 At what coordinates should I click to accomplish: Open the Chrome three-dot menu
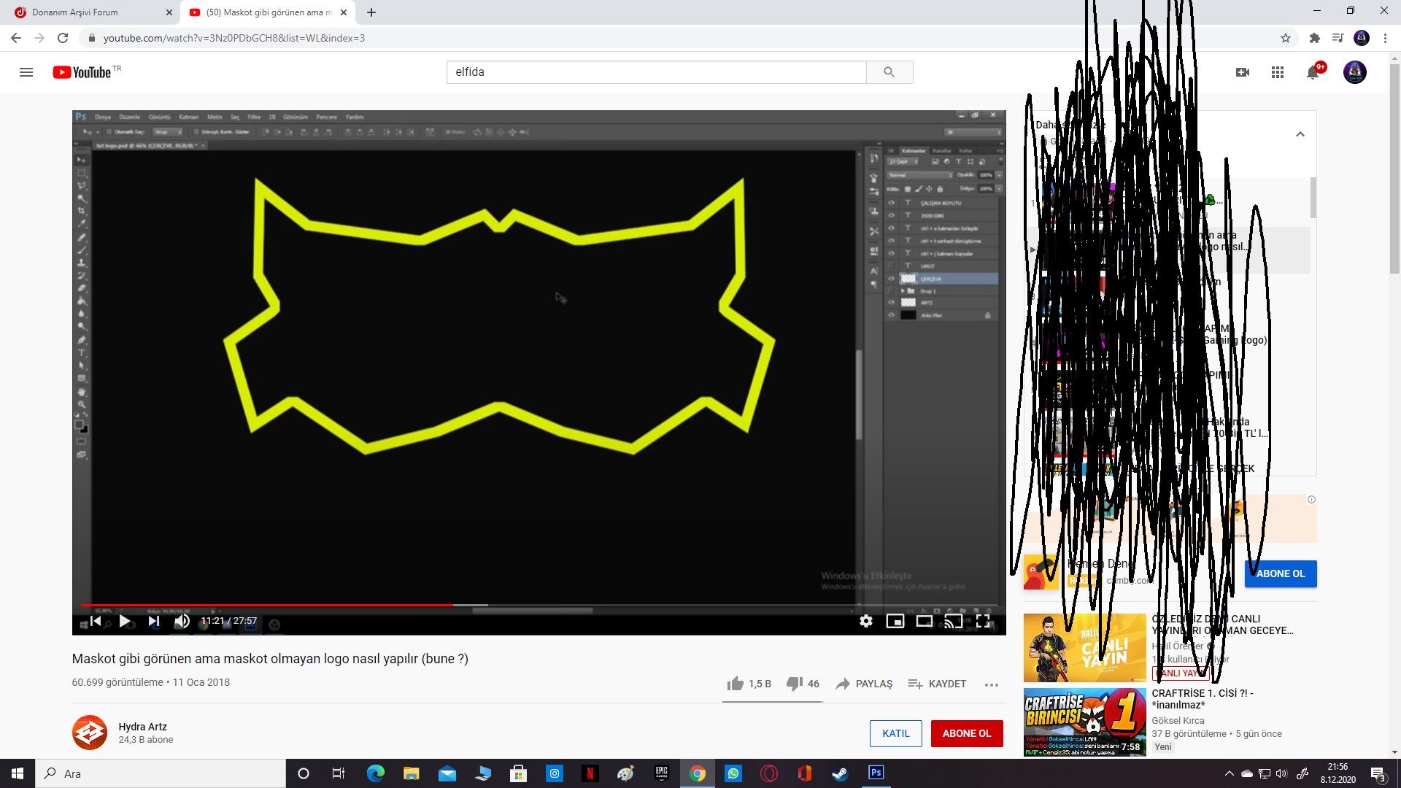(1385, 38)
